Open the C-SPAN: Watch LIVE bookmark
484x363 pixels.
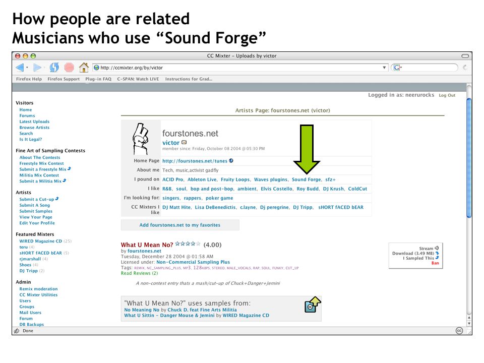(x=138, y=79)
